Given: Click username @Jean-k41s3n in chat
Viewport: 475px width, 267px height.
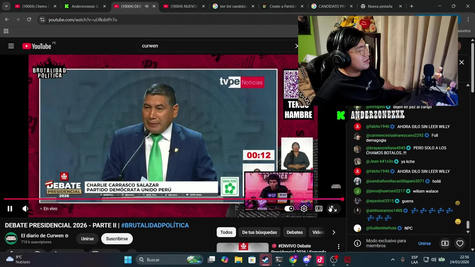Looking at the screenshot, I should [379, 162].
